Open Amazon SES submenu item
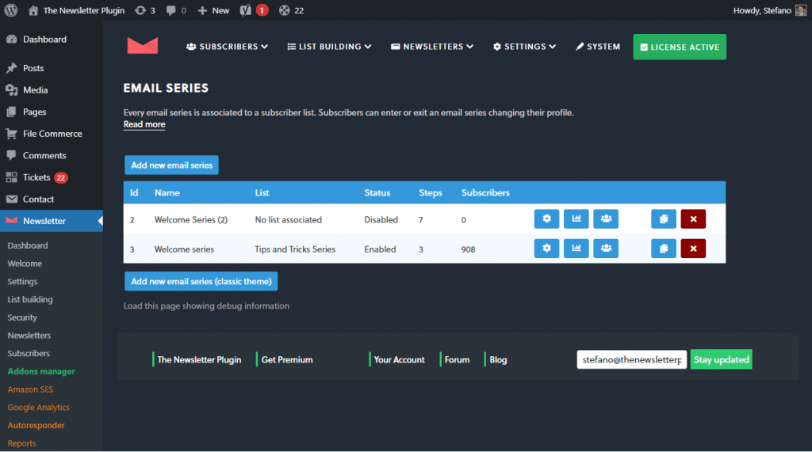 tap(31, 389)
